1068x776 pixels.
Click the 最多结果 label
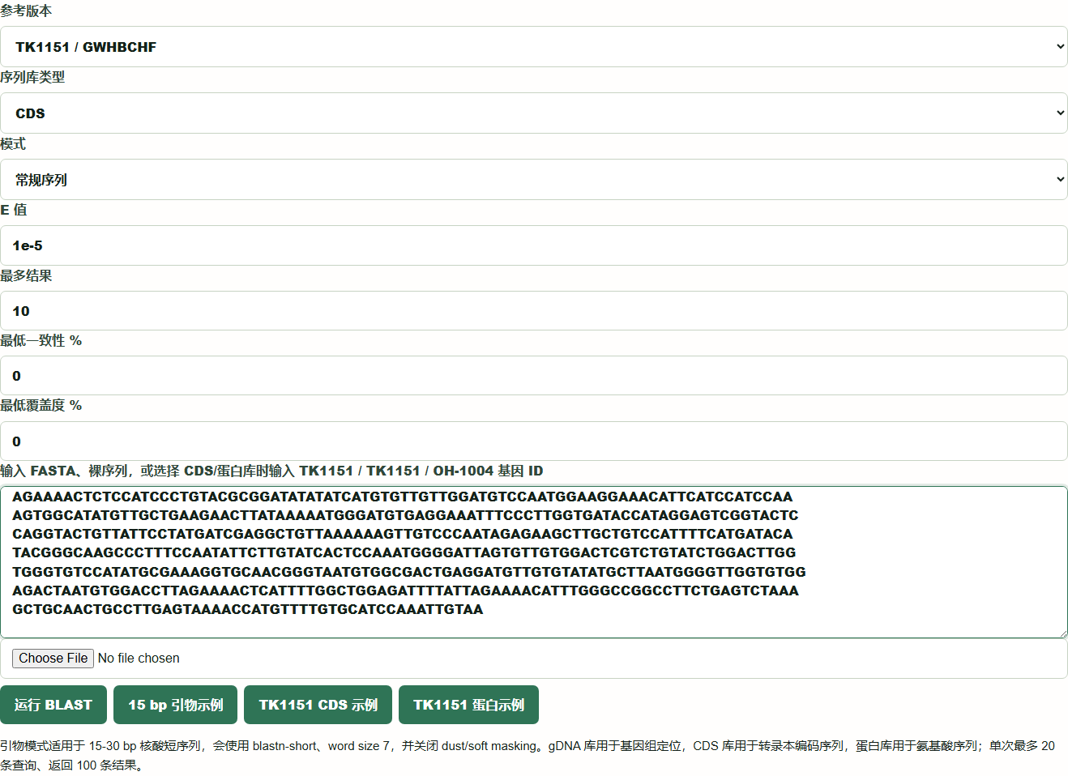[26, 275]
